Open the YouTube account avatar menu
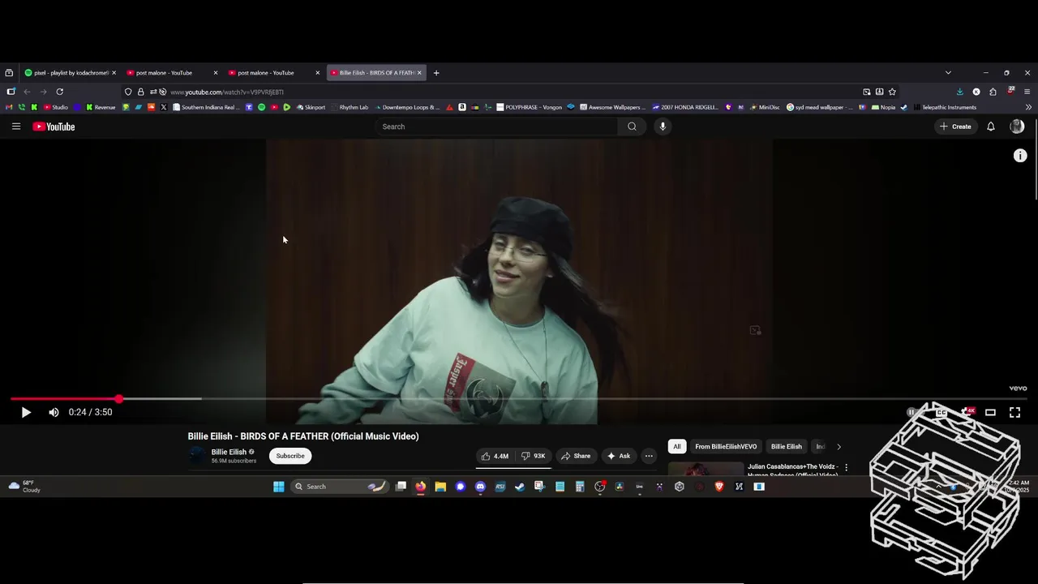 pyautogui.click(x=1017, y=127)
